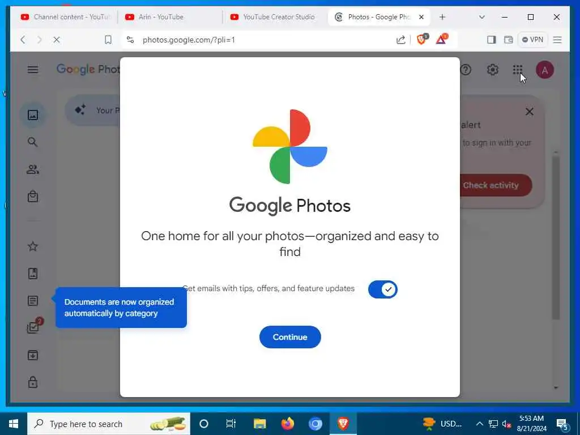Open the Chromium browser taskbar icon

tap(315, 424)
